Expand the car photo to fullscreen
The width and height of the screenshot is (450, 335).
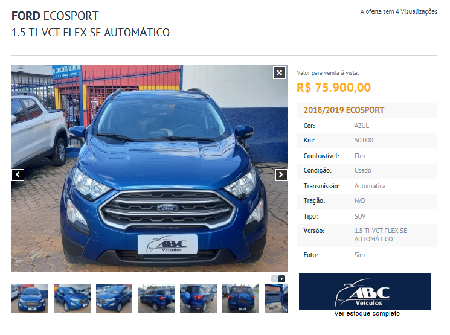pos(279,72)
